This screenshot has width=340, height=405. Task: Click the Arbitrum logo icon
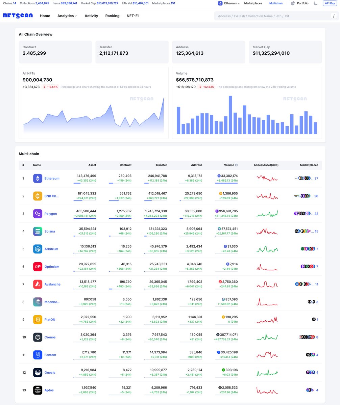[38, 249]
